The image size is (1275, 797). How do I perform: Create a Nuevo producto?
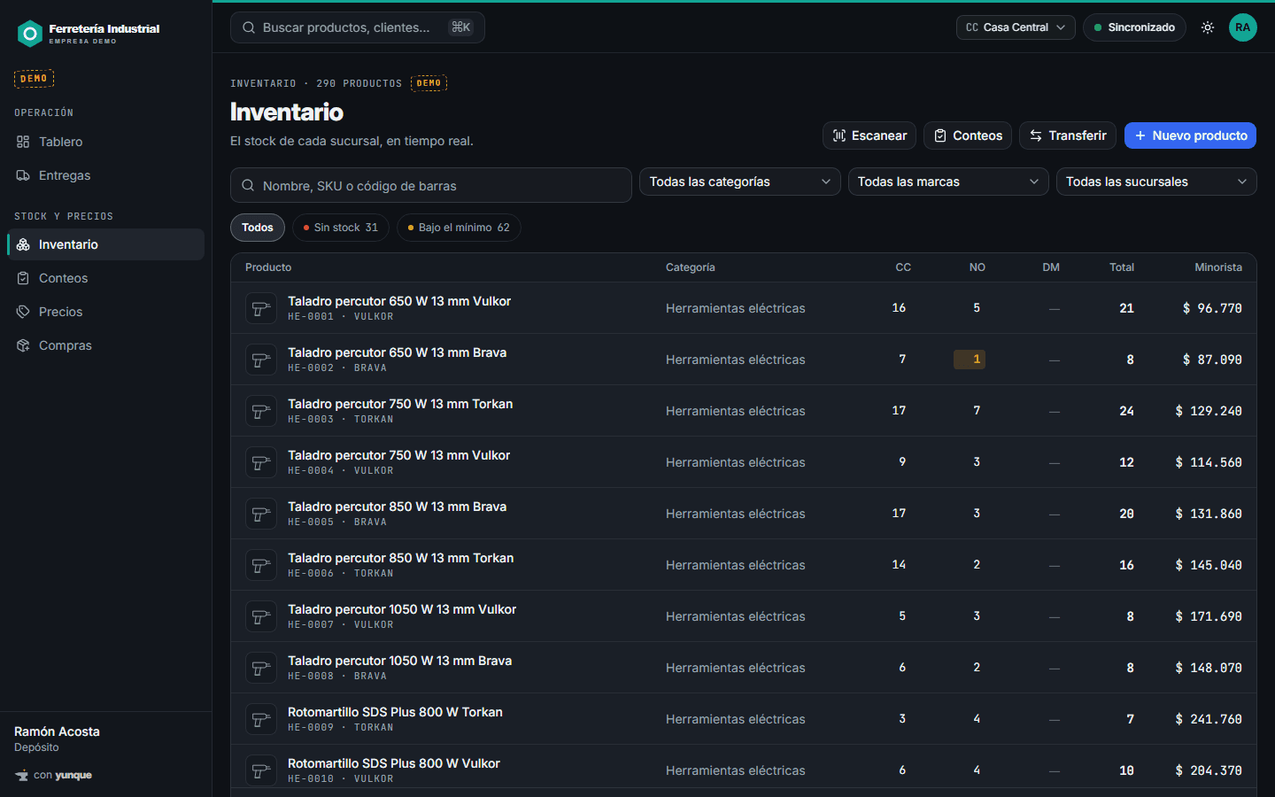click(x=1190, y=135)
